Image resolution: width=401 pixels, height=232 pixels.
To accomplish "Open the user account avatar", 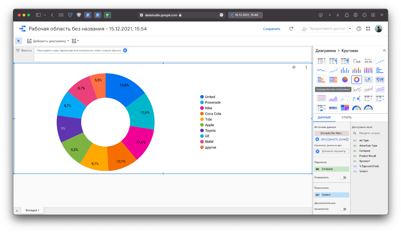I will [x=378, y=28].
